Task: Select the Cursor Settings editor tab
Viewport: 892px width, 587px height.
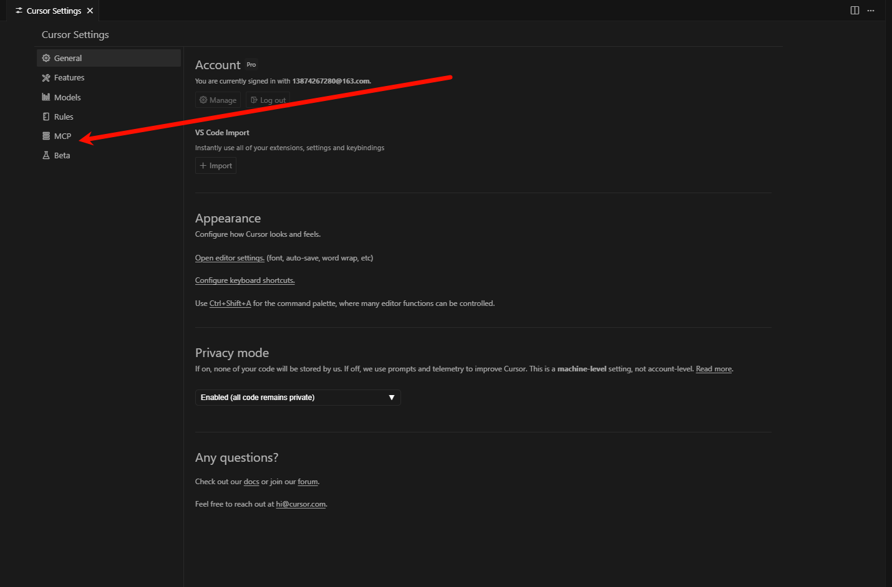Action: [x=53, y=11]
